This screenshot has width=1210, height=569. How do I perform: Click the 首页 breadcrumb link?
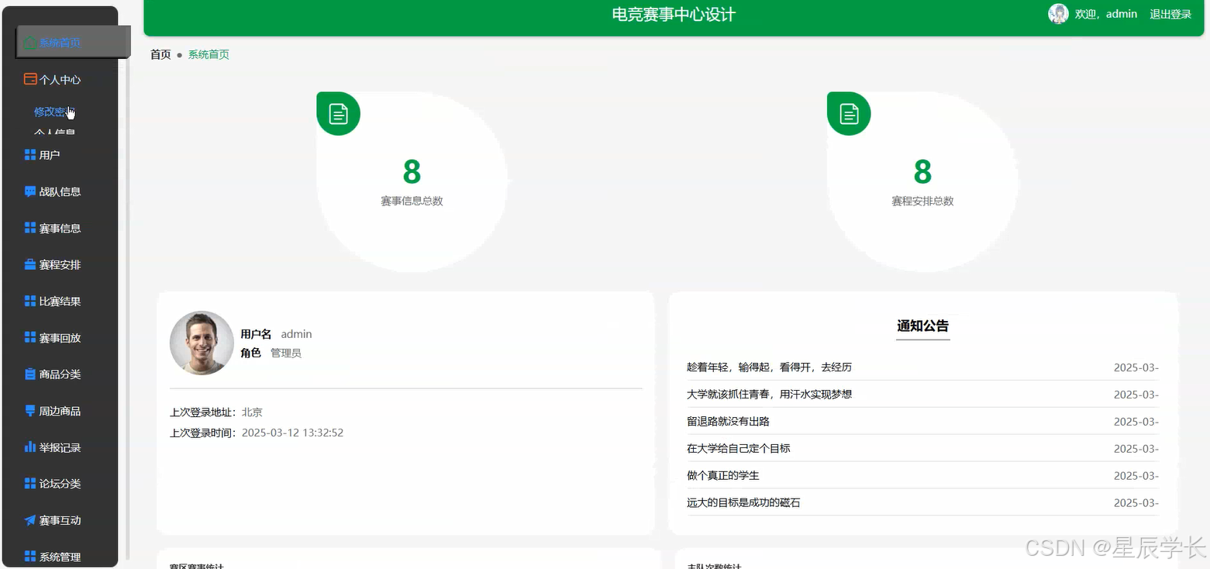pos(160,54)
